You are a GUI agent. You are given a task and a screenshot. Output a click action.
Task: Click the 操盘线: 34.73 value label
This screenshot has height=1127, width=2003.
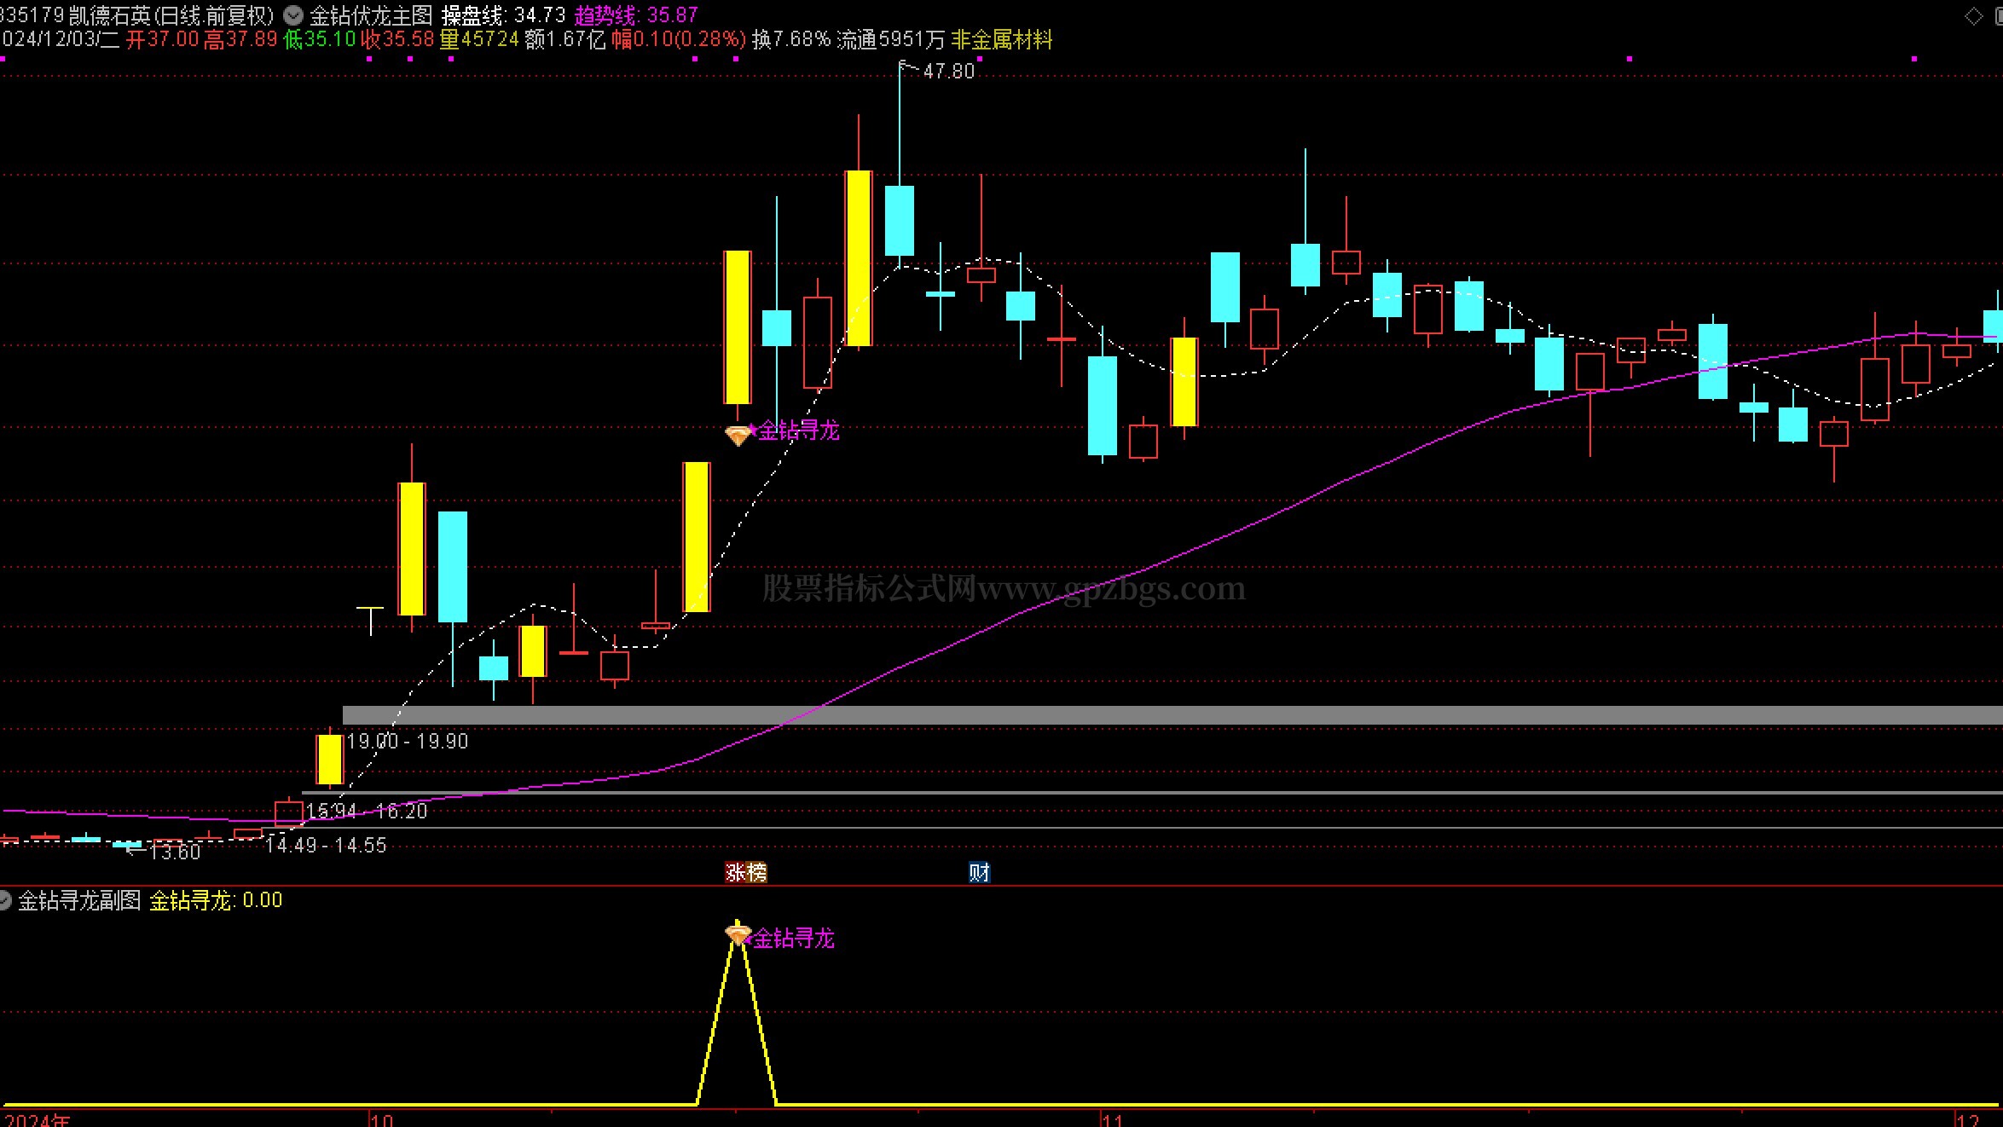click(x=503, y=15)
